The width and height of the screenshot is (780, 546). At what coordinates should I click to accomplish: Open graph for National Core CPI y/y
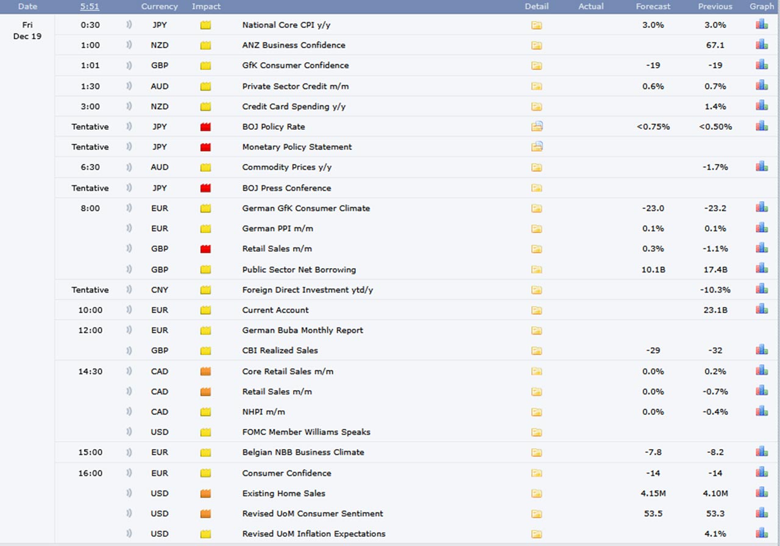[761, 25]
